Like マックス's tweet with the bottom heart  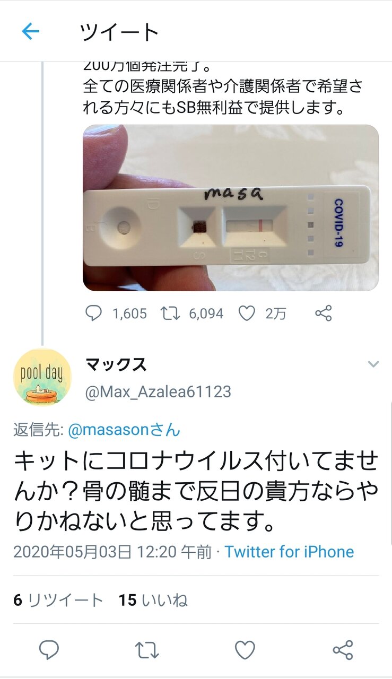[245, 649]
